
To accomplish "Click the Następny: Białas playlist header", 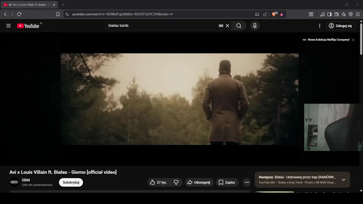I will [297, 177].
